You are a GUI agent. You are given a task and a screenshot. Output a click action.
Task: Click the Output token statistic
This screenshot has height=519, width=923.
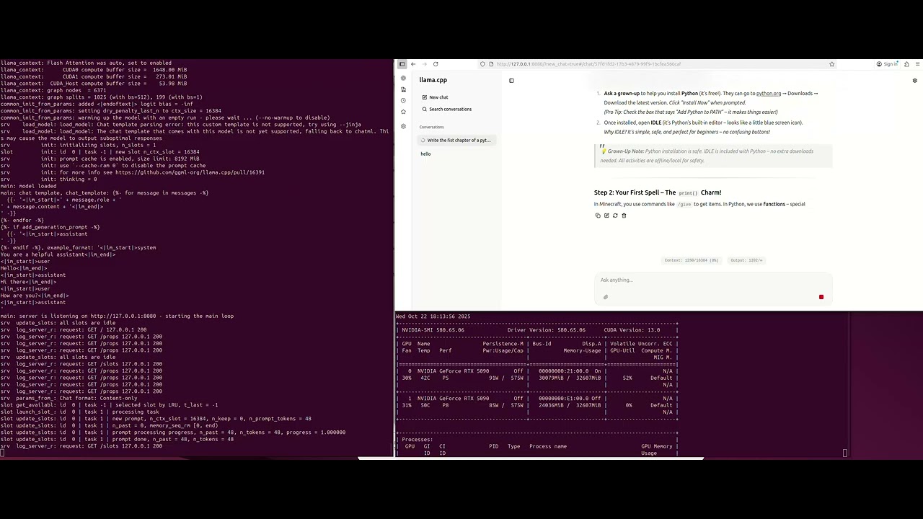tap(746, 260)
